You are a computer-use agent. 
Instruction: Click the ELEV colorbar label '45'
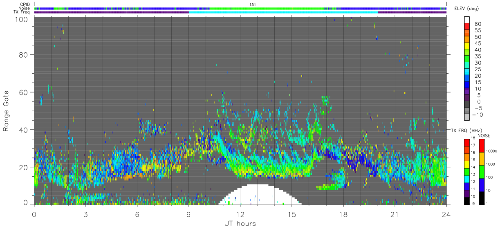tap(477, 43)
